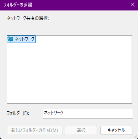Click the フォルダーの参照 title bar text
Screen dimensions: 138x139
point(18,5)
